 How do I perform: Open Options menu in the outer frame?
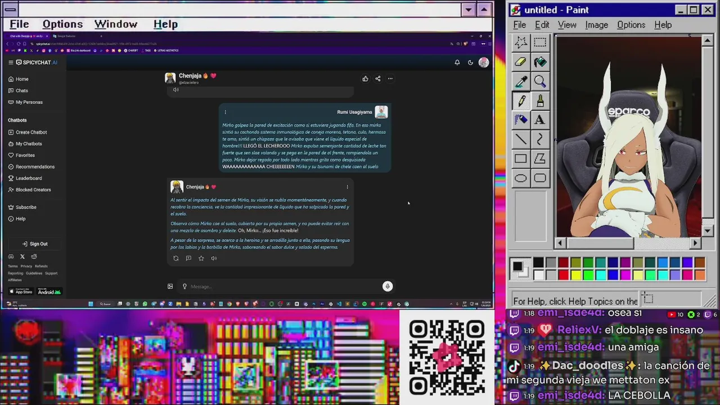pyautogui.click(x=62, y=24)
